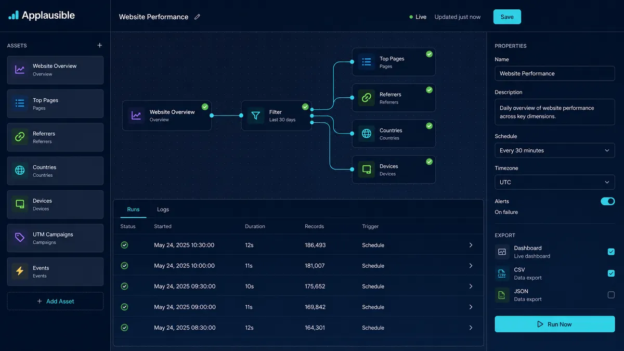Click the Applausible logo icon
624x351 pixels.
[14, 16]
